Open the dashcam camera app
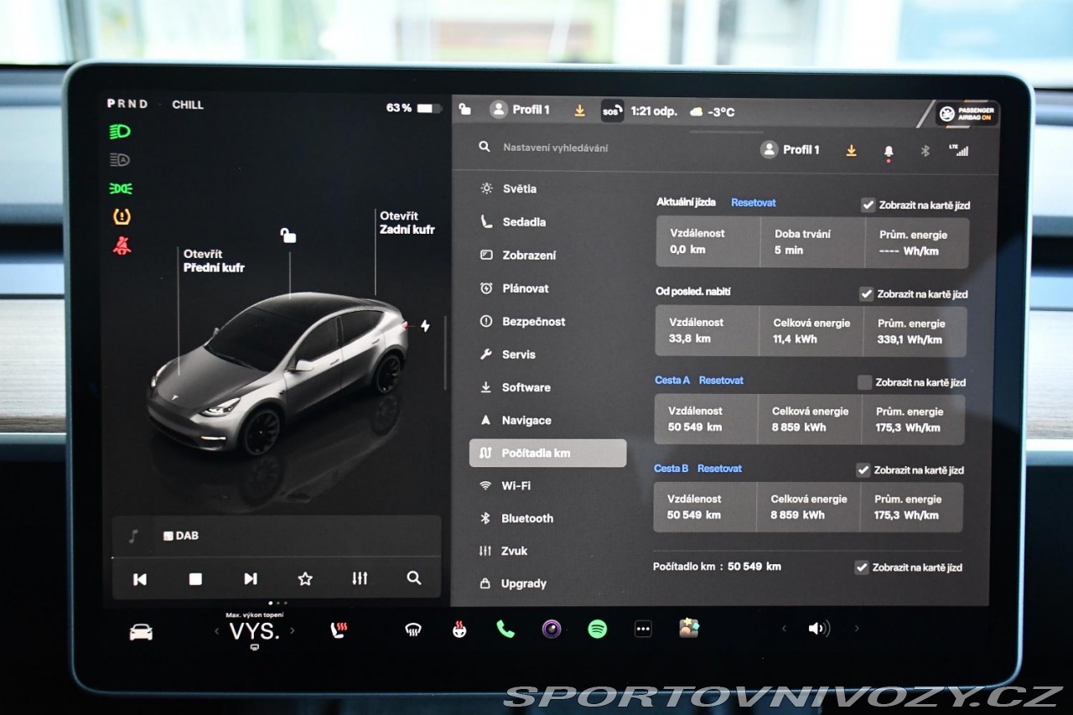The height and width of the screenshot is (715, 1073). click(x=551, y=629)
